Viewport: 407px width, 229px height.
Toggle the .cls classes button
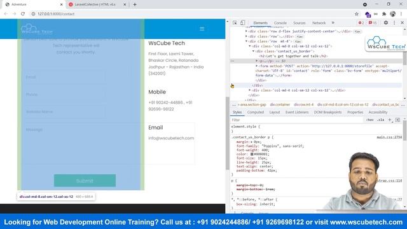pyautogui.click(x=380, y=120)
